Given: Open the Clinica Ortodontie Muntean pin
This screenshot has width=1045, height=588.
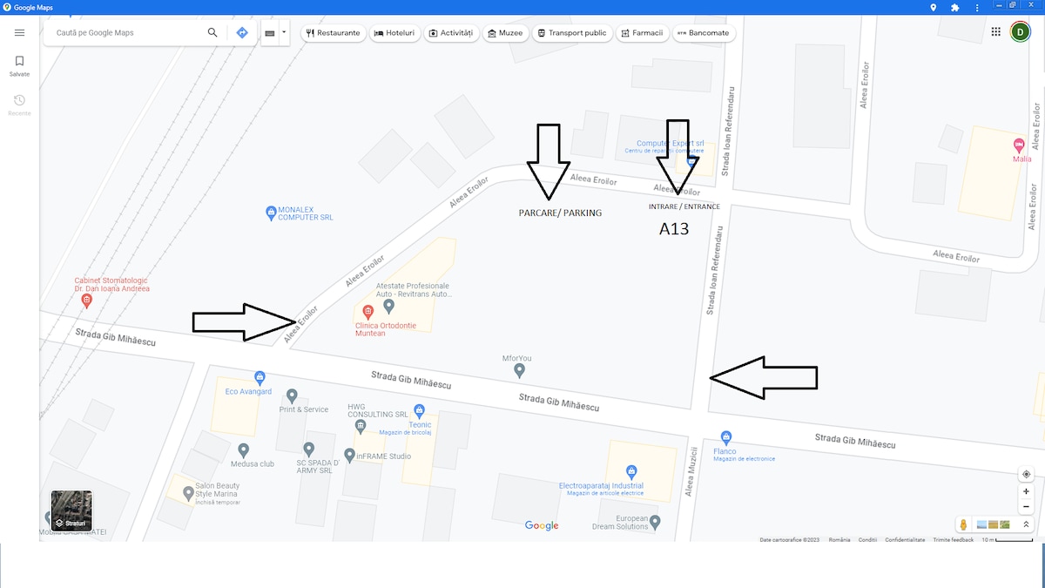Looking at the screenshot, I should [367, 312].
